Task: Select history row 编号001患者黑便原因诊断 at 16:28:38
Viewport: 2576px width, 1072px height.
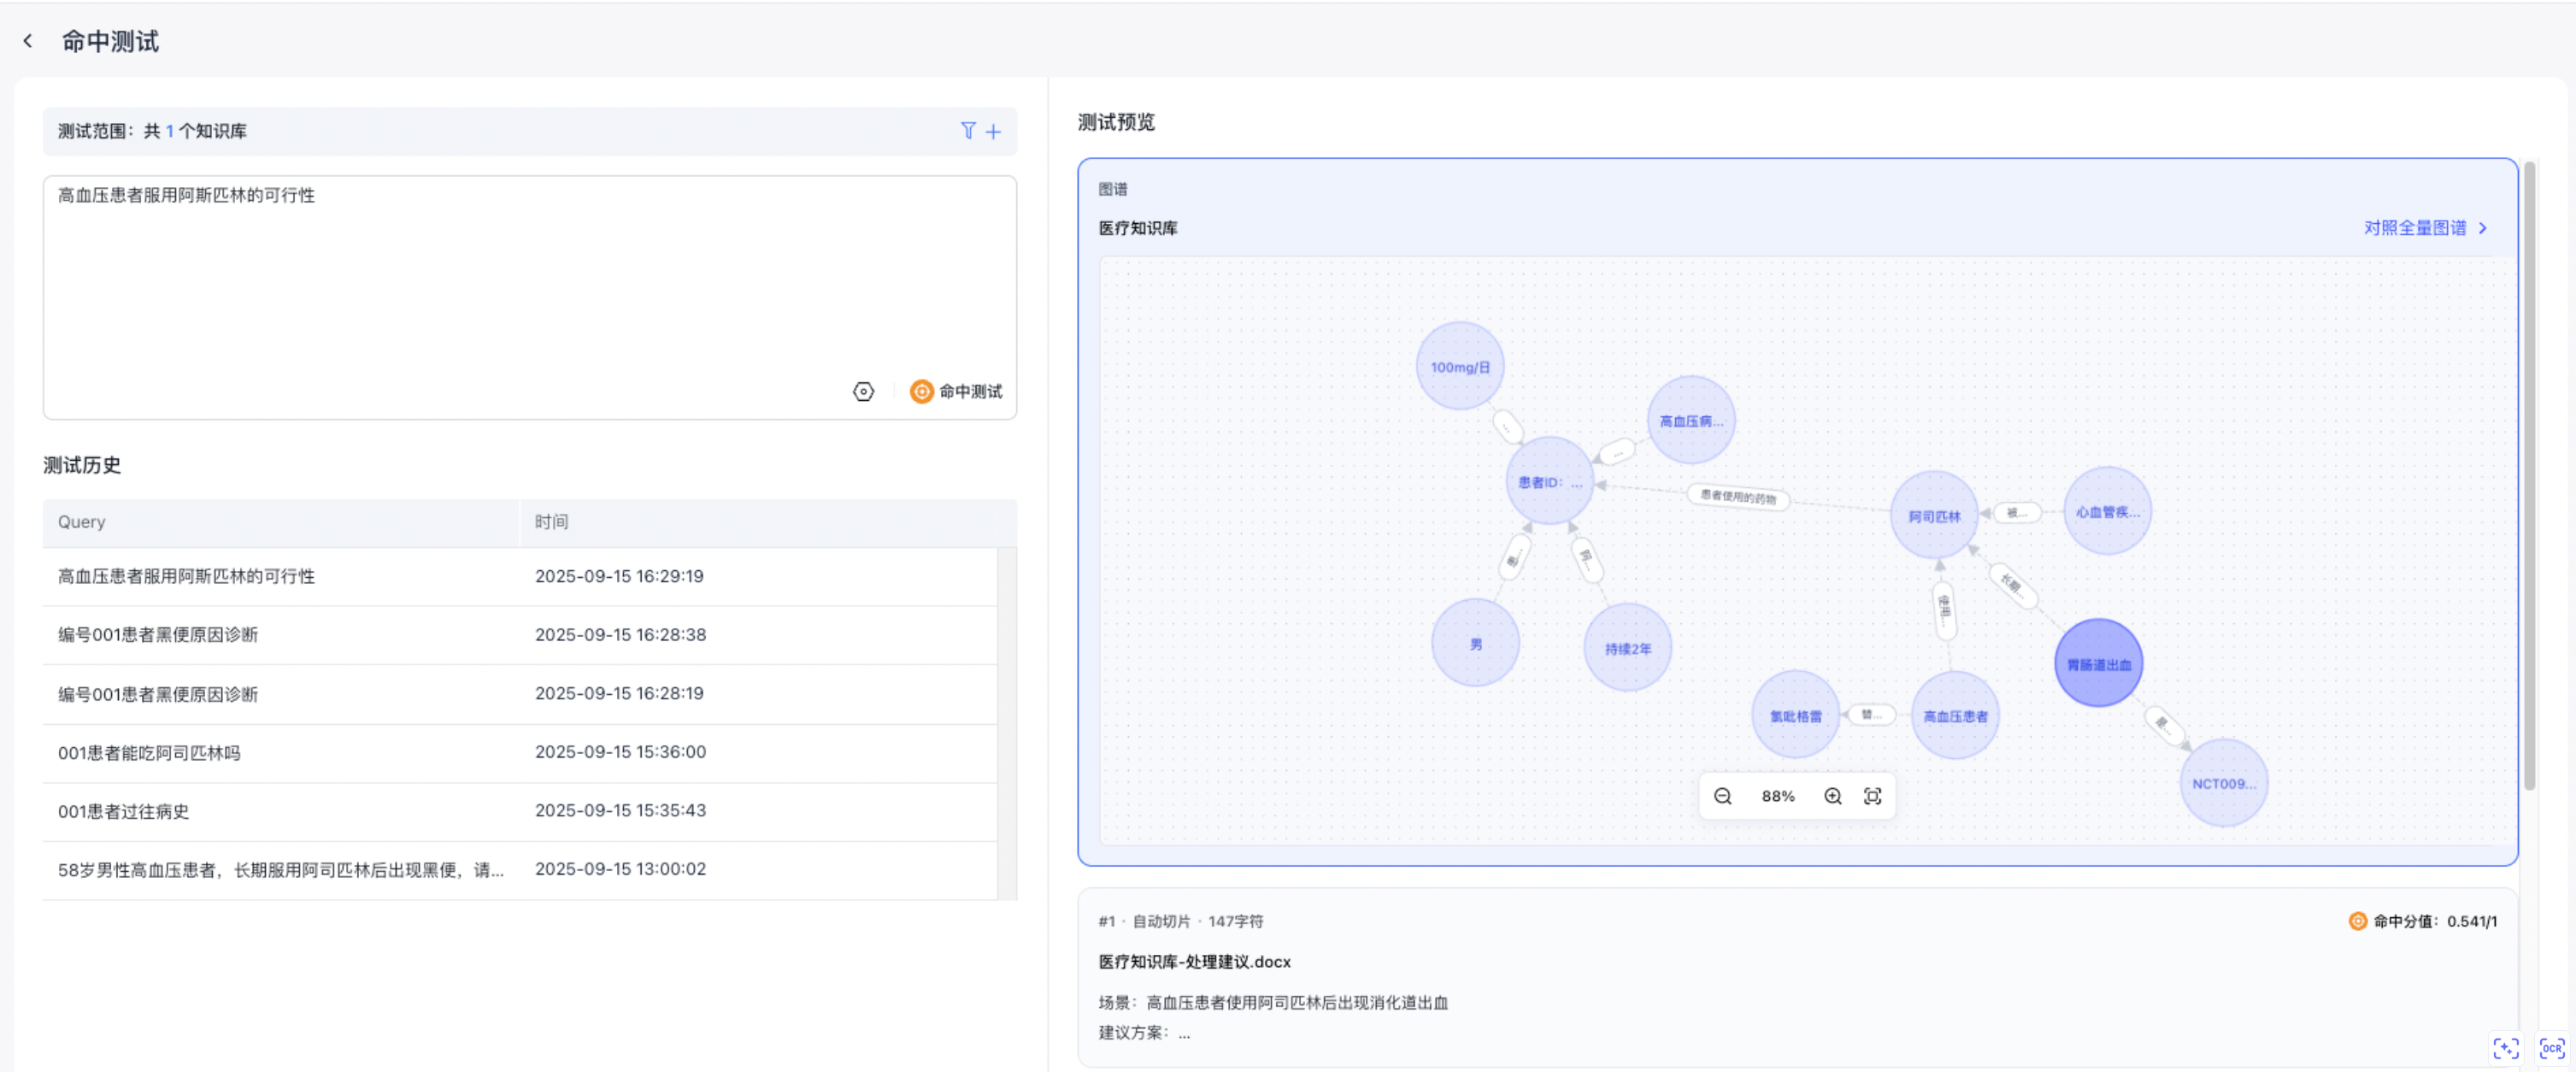Action: coord(158,635)
